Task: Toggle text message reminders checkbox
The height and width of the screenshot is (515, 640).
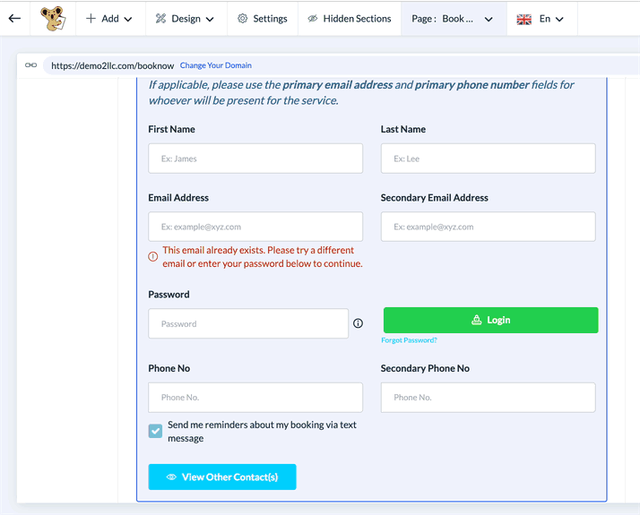Action: click(156, 431)
